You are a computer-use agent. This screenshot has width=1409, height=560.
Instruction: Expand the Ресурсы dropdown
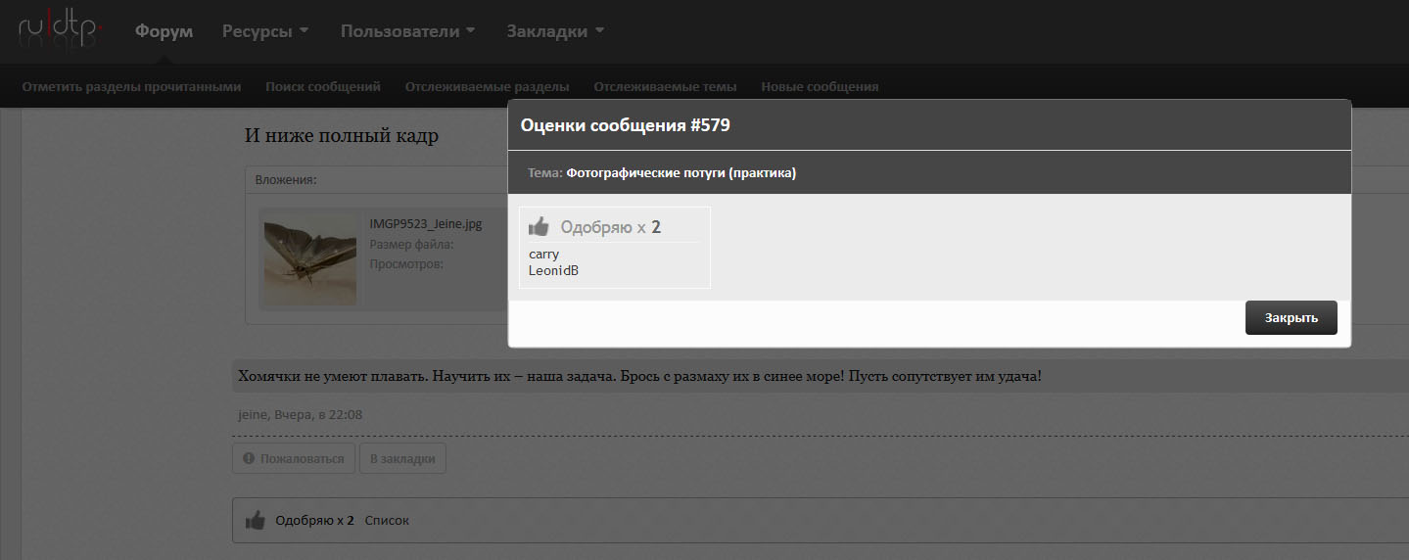pyautogui.click(x=265, y=31)
